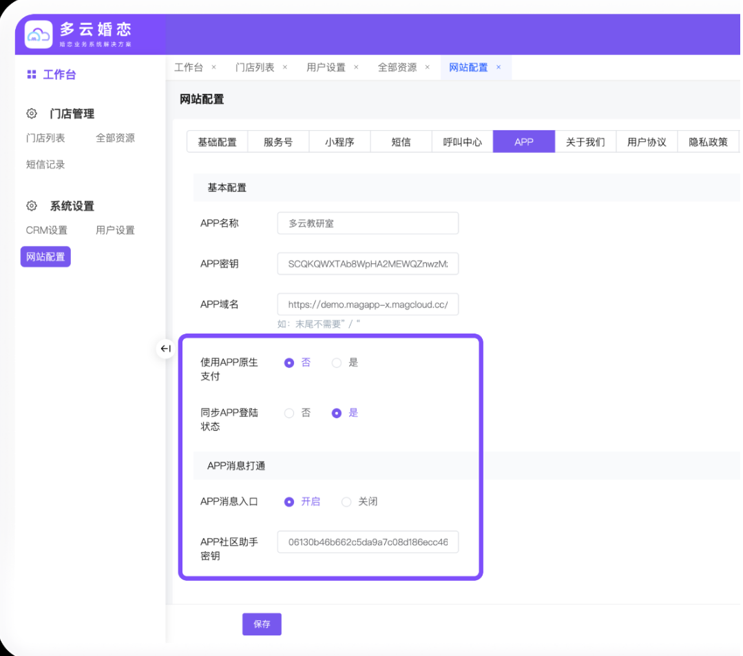Close the 工作台 tab

click(x=213, y=68)
